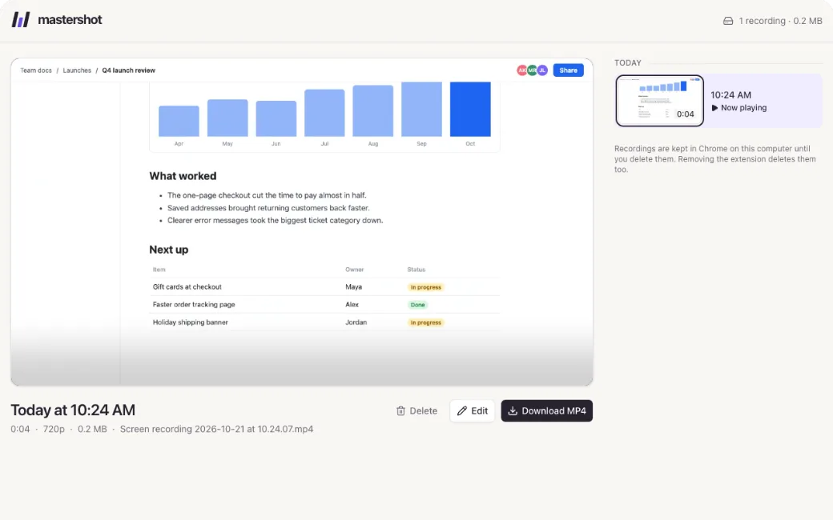Delete the current recording
This screenshot has width=833, height=520.
click(x=416, y=410)
